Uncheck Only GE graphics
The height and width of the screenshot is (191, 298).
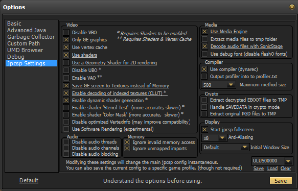click(x=66, y=40)
